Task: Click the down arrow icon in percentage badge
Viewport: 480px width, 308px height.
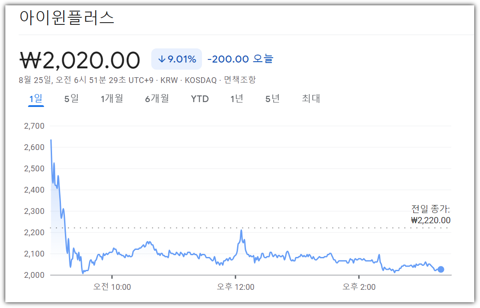Action: [x=161, y=59]
